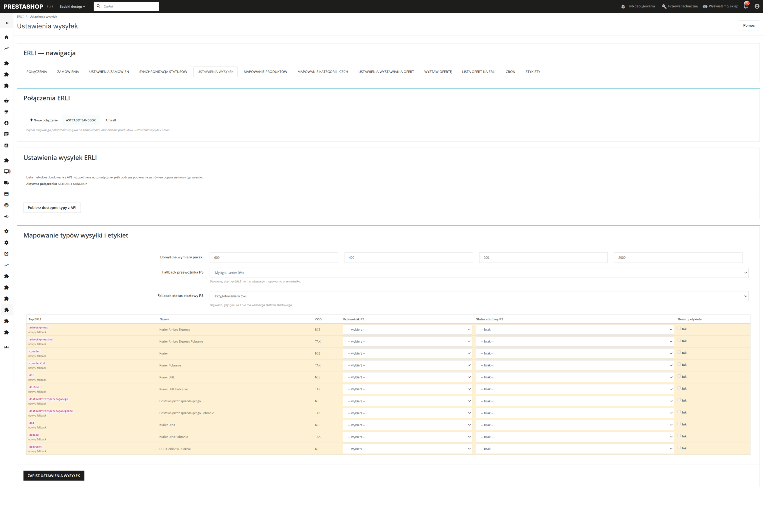The image size is (763, 509).
Task: Open notifications bell with 27 badge
Action: pyautogui.click(x=746, y=6)
